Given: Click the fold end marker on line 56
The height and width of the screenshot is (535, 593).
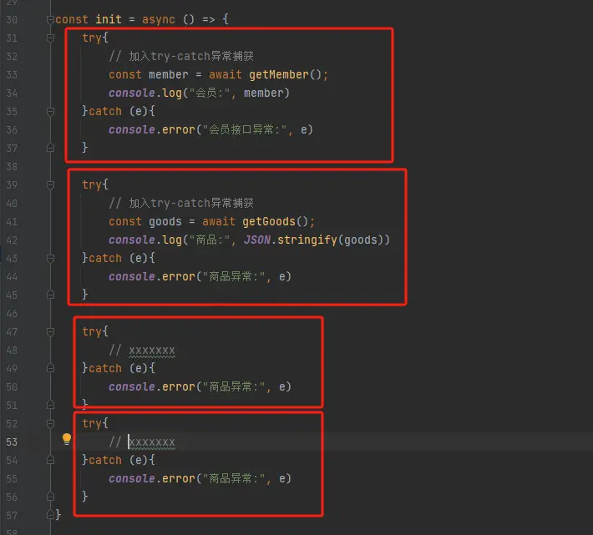Looking at the screenshot, I should tap(50, 497).
